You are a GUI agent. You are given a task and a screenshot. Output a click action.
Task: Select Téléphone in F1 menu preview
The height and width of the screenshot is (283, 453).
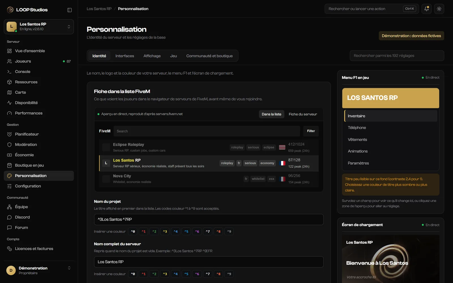coord(391,128)
